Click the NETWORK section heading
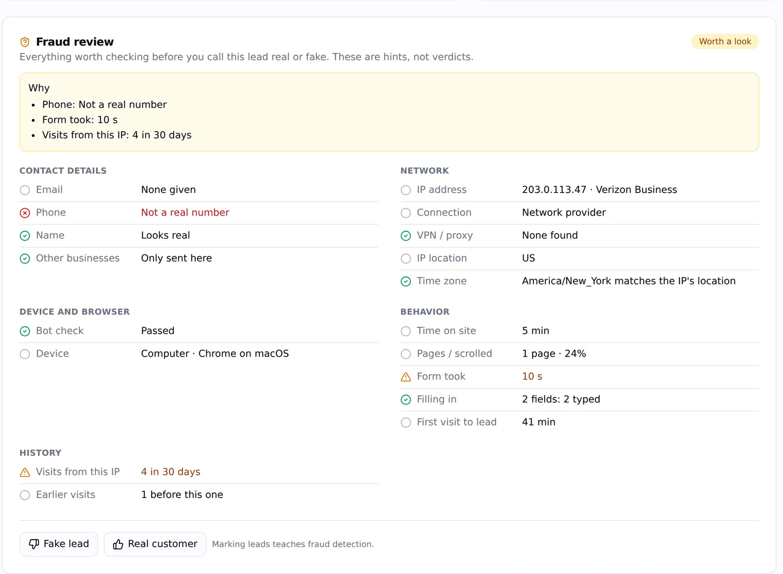The height and width of the screenshot is (574, 783). [424, 170]
